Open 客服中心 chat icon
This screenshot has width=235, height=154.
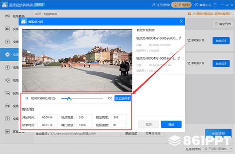196,5
